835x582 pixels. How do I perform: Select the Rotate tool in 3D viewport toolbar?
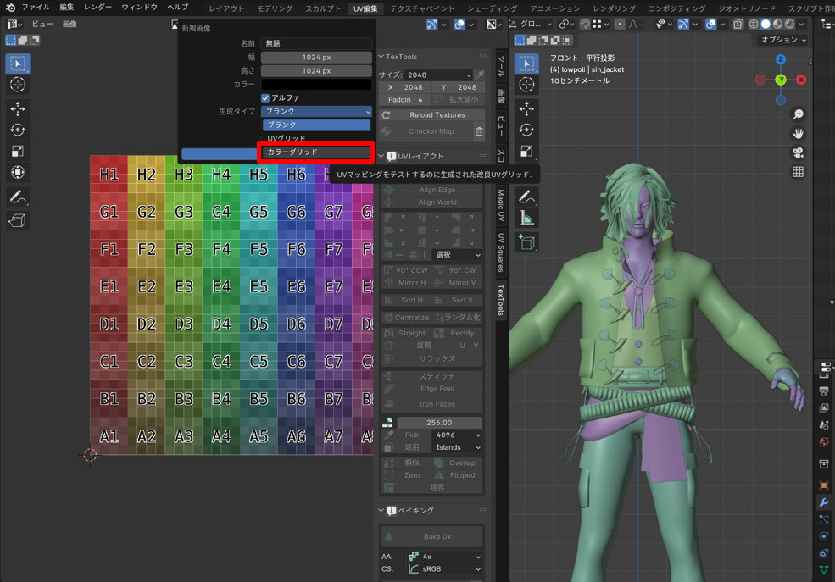(x=526, y=130)
